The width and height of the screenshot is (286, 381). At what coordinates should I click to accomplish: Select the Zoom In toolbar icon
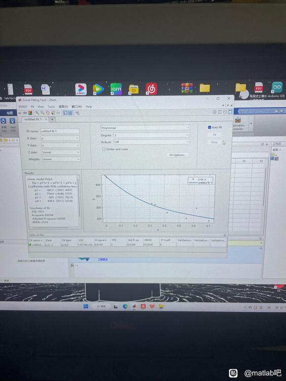pyautogui.click(x=37, y=113)
